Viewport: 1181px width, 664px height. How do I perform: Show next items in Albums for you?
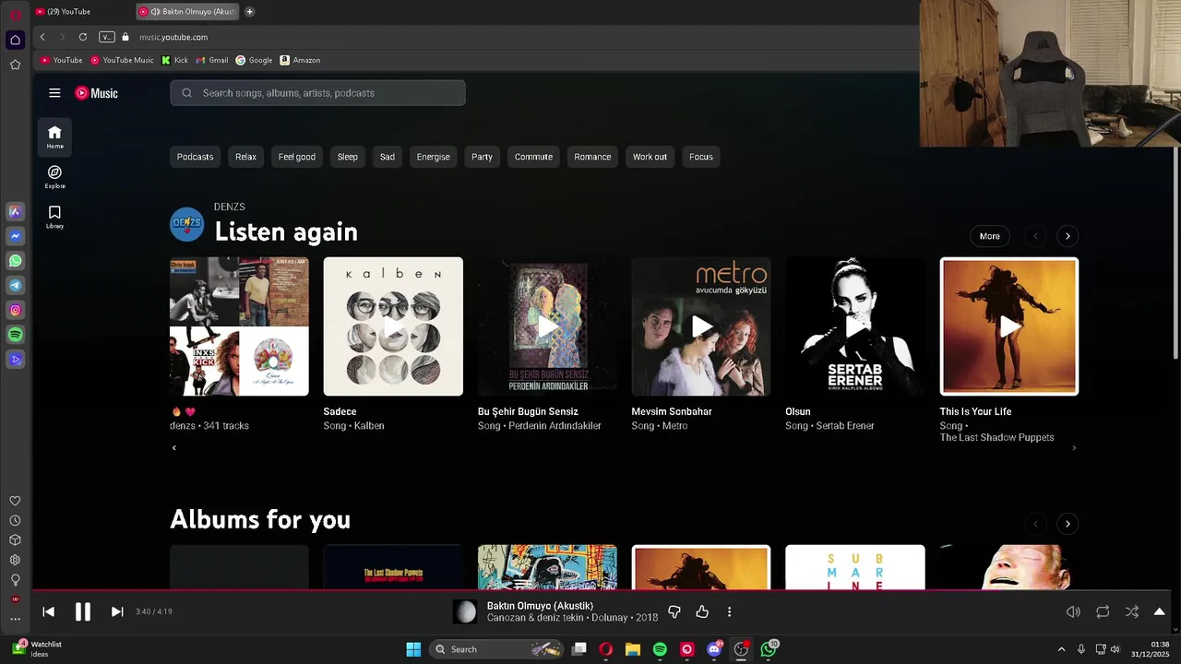click(1068, 524)
